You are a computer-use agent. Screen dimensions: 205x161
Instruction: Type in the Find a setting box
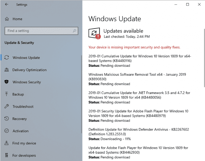pyautogui.click(x=39, y=31)
